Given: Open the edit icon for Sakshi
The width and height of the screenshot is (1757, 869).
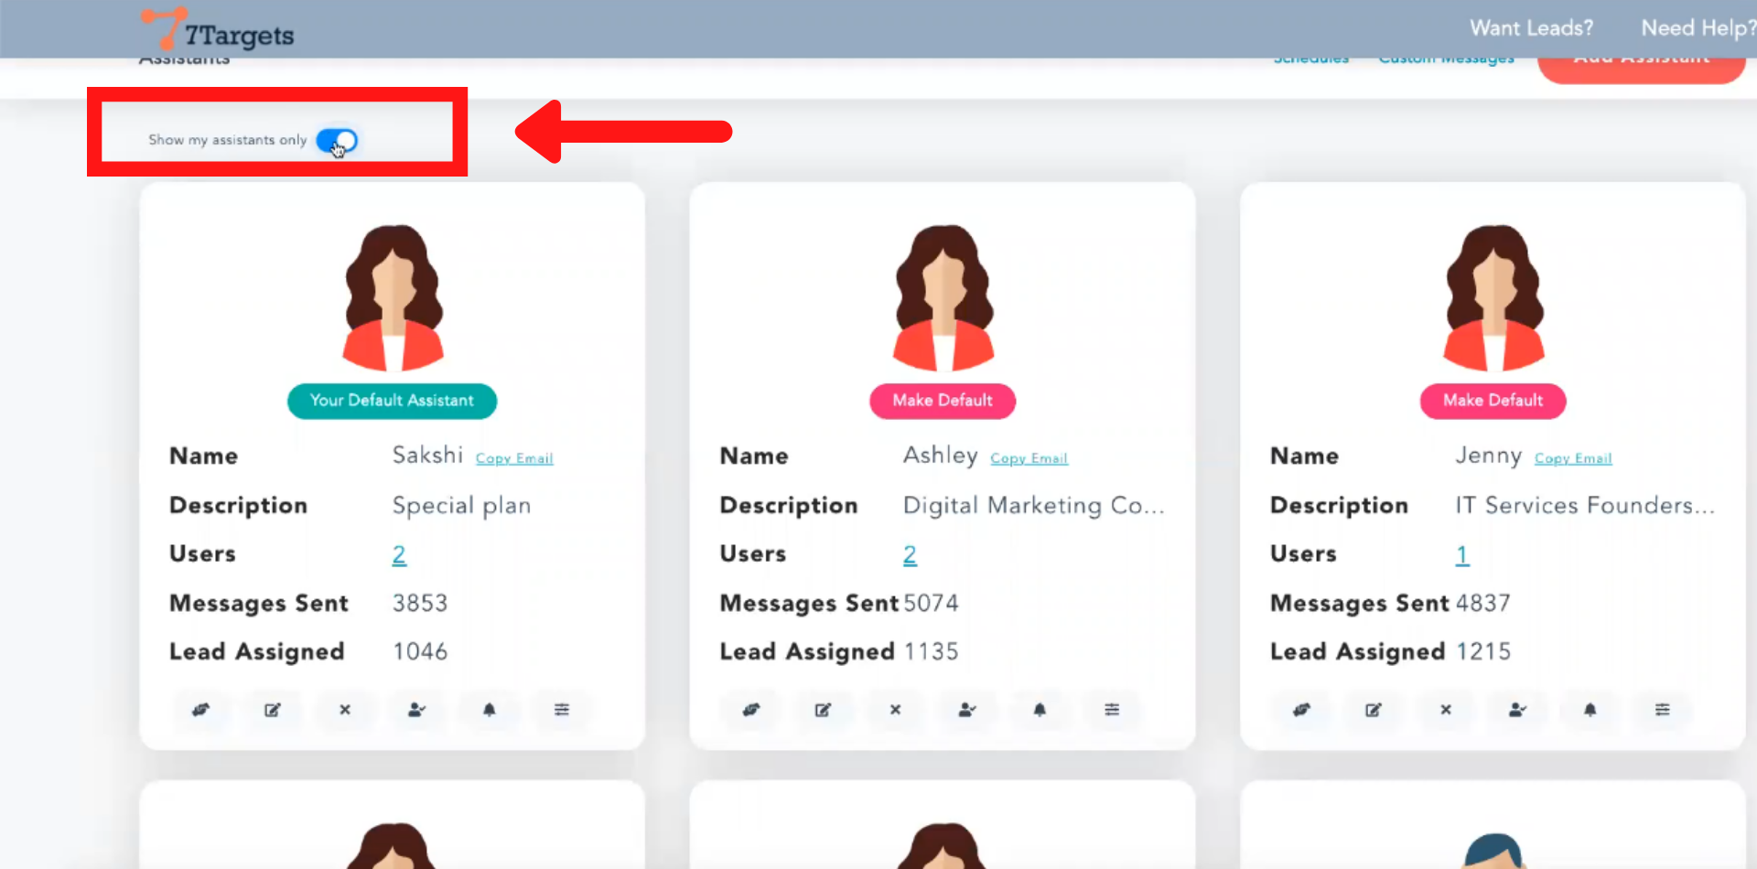Looking at the screenshot, I should (273, 710).
